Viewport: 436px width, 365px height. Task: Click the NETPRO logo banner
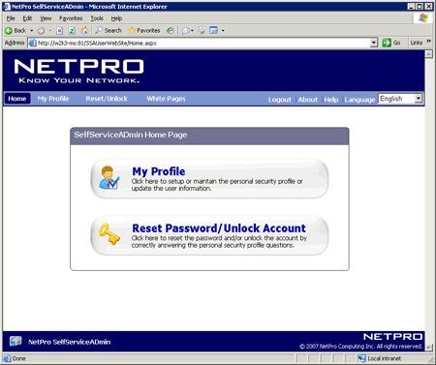point(78,71)
